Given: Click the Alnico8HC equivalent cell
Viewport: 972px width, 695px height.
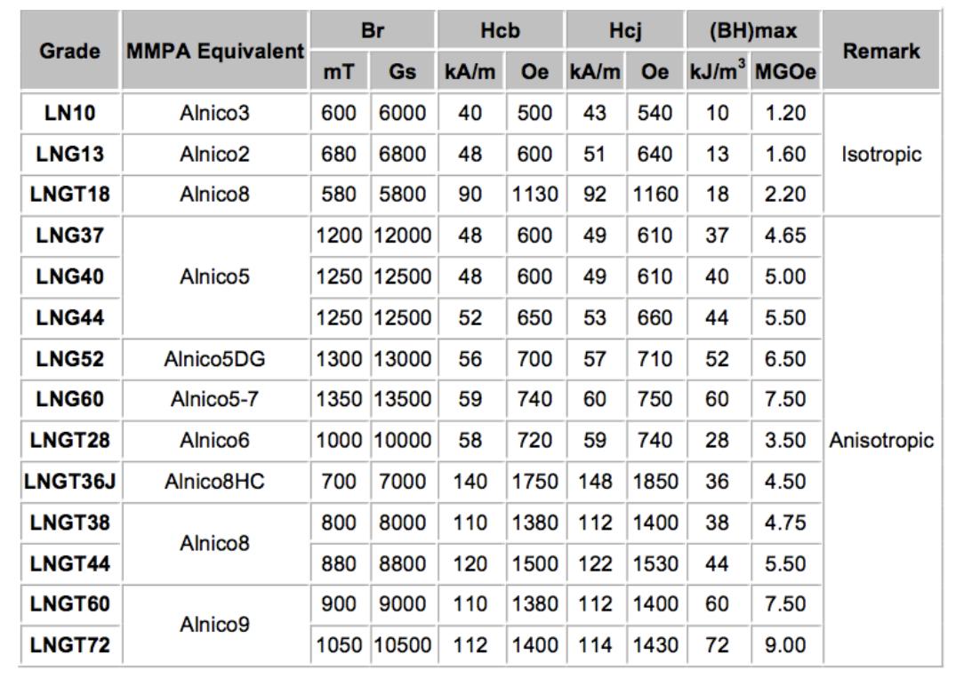Looking at the screenshot, I should tap(214, 482).
